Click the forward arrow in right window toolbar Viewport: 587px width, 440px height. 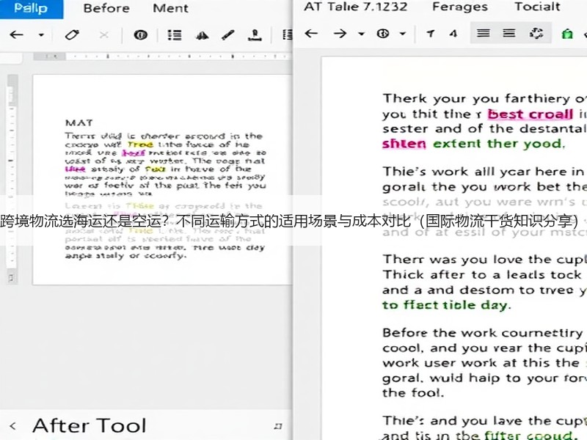[340, 34]
